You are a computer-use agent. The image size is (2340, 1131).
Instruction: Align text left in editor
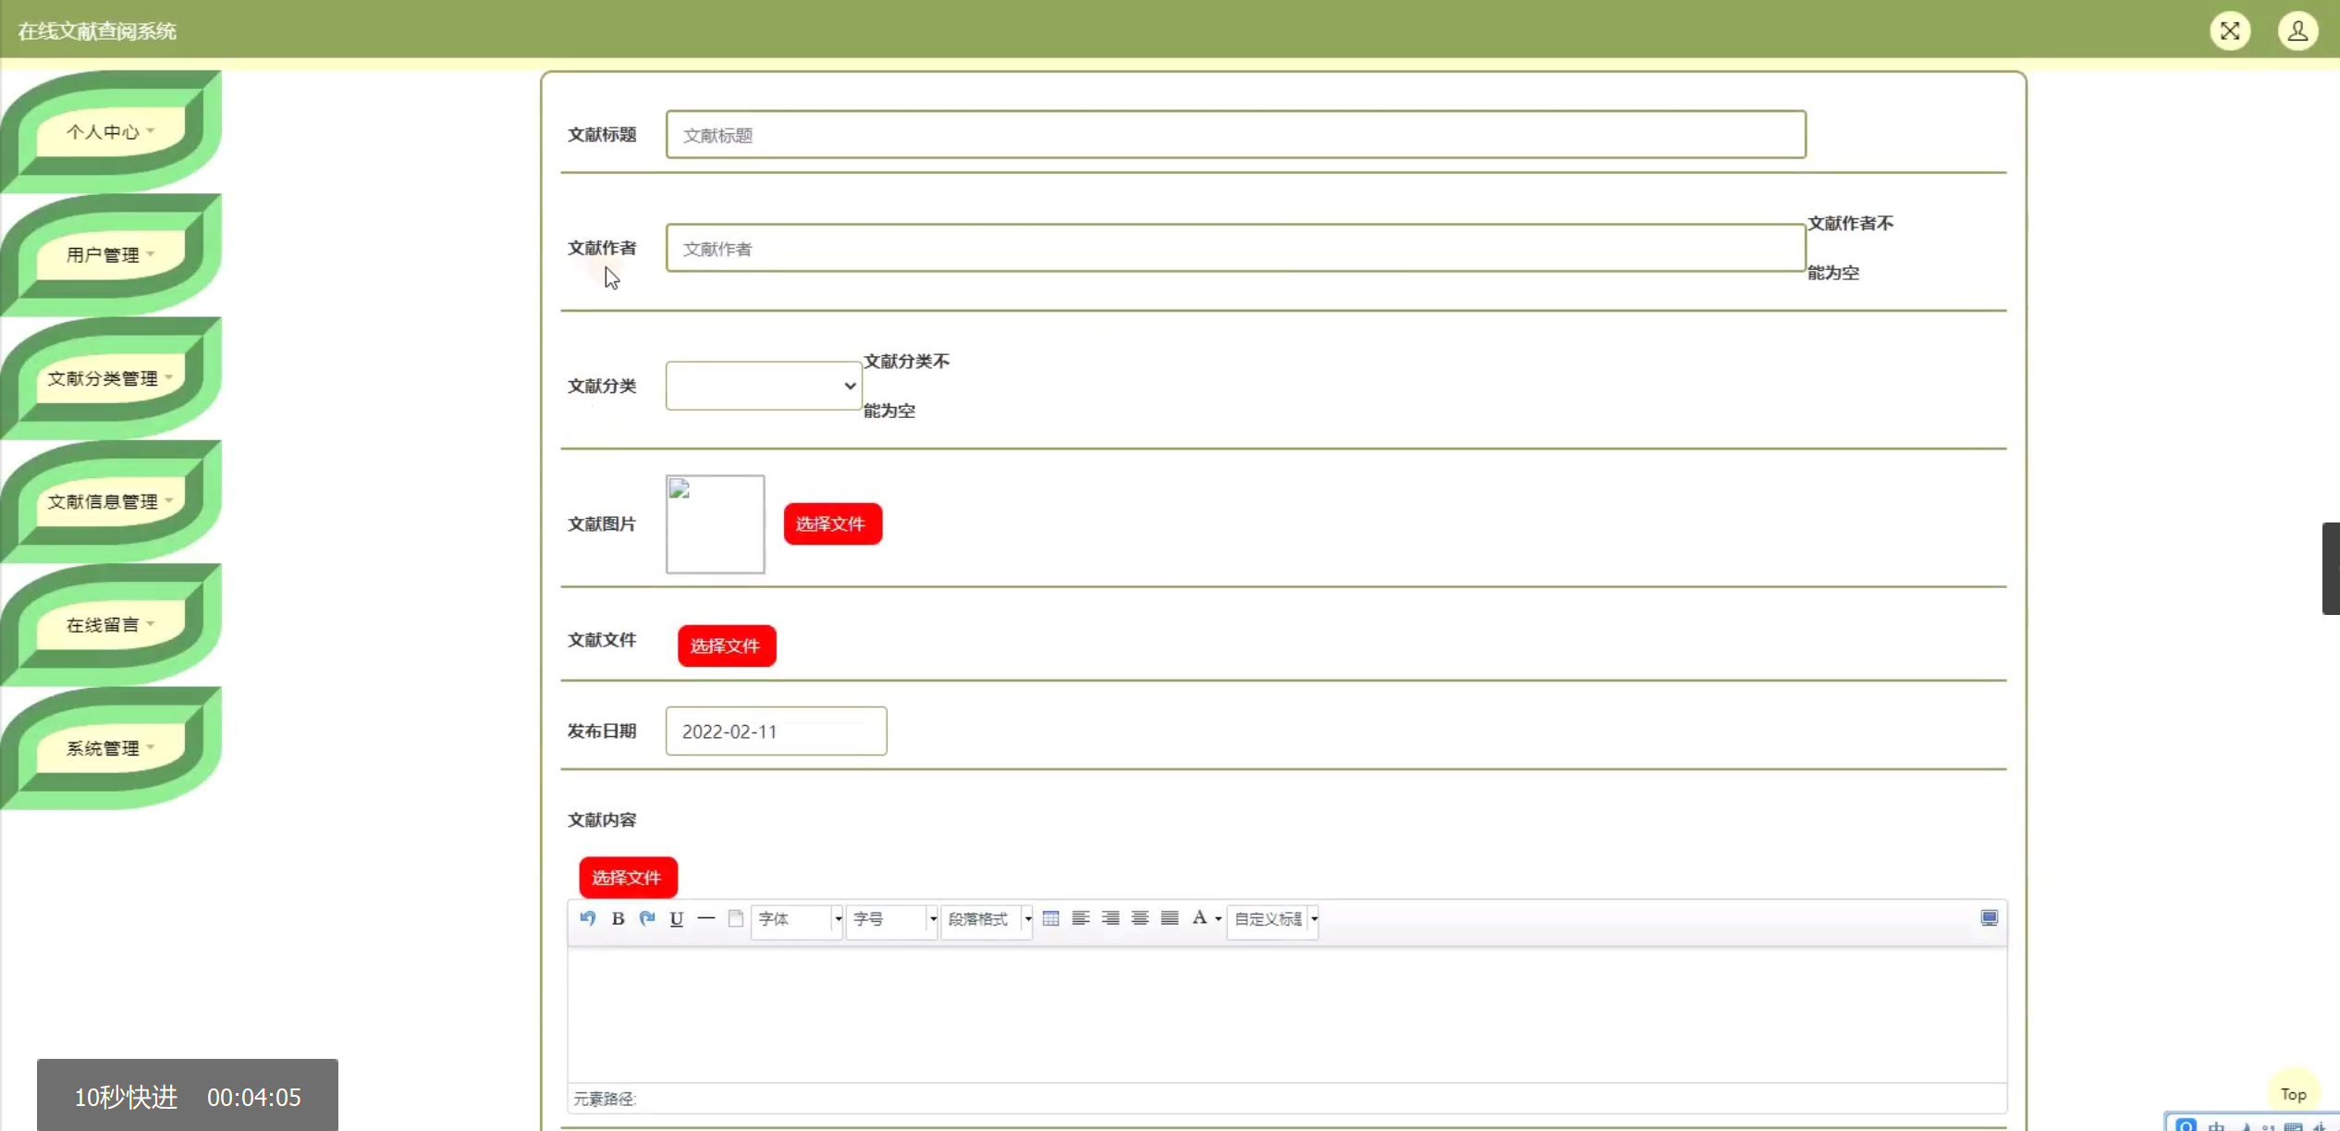(1080, 918)
